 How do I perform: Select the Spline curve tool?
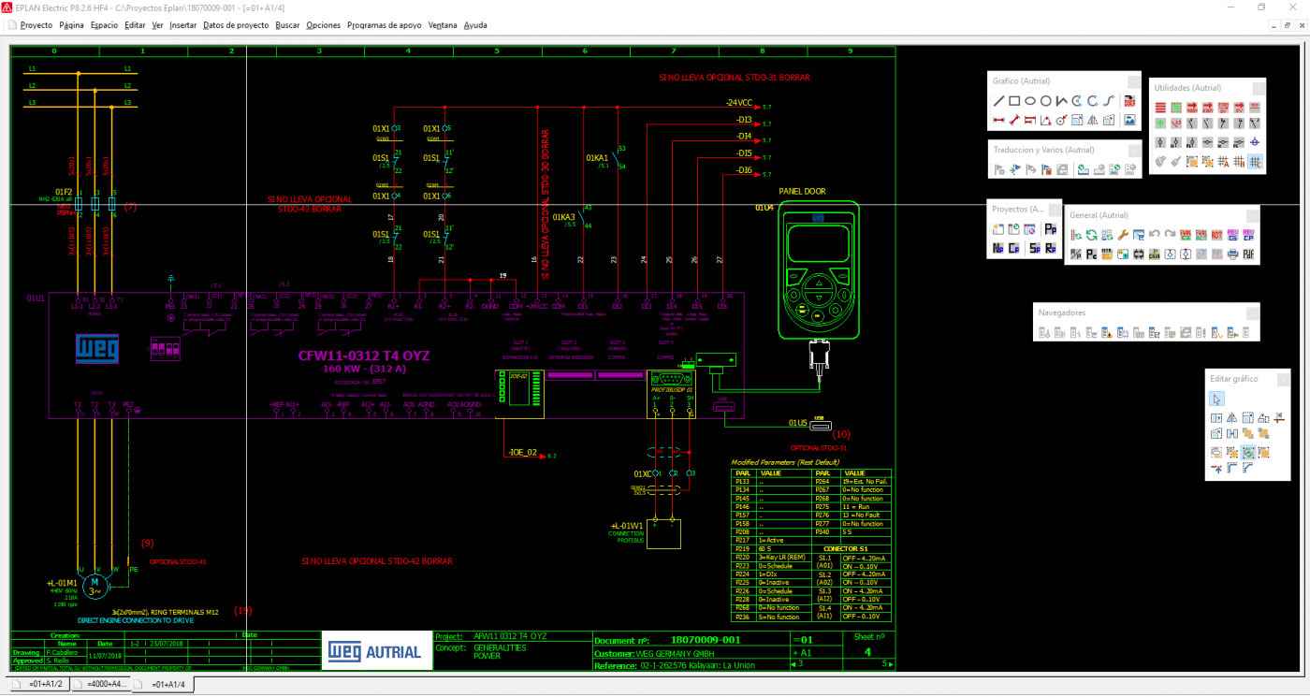(x=1108, y=101)
